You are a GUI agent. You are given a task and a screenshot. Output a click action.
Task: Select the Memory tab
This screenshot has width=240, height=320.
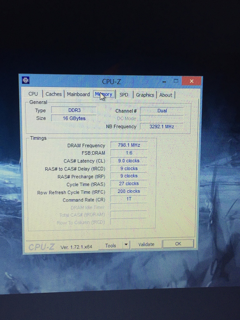coord(104,94)
